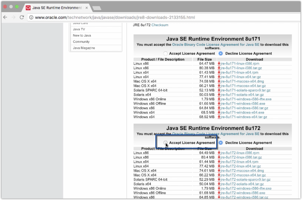Click download arrow icon for jre-8u172-linux-x64.rpm
This screenshot has height=200, width=302.
click(x=219, y=162)
